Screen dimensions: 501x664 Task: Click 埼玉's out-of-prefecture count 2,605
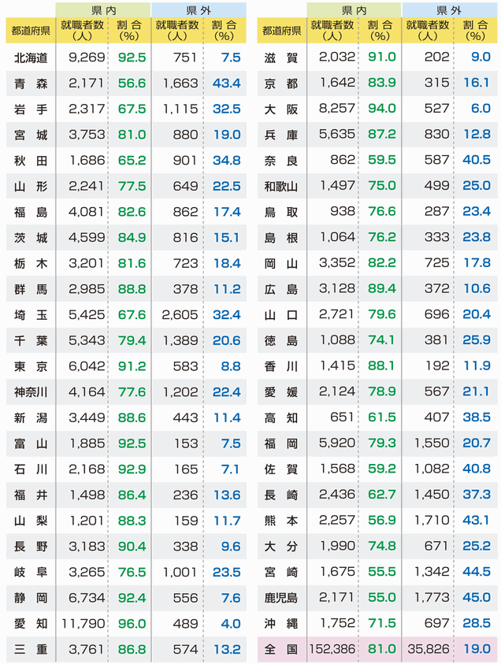177,314
